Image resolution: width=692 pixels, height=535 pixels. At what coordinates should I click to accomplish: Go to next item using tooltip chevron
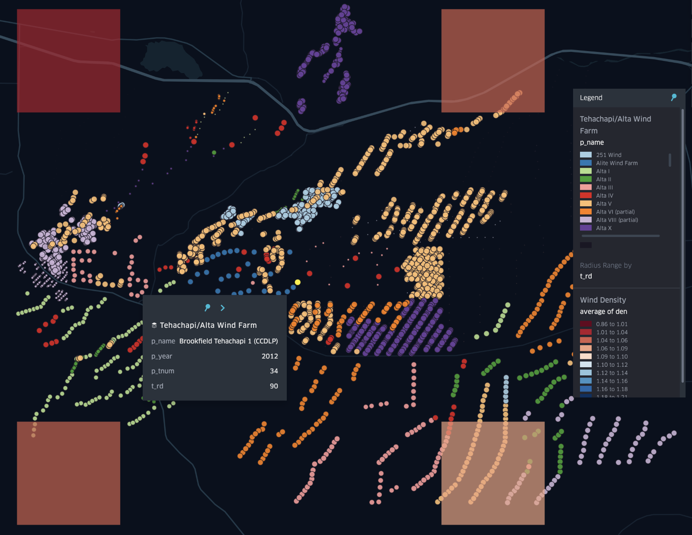pyautogui.click(x=223, y=308)
